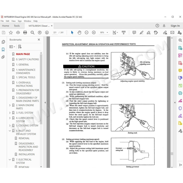Click the share with others person icon
The image size is (183, 183).
tap(179, 32)
